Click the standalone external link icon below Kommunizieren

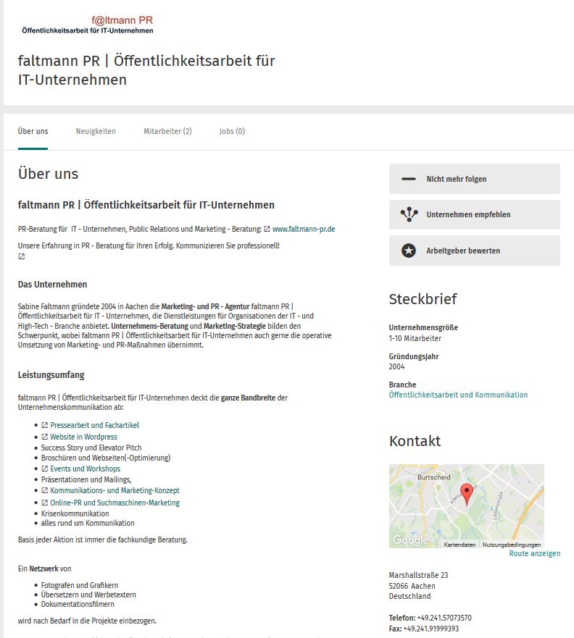pos(22,256)
